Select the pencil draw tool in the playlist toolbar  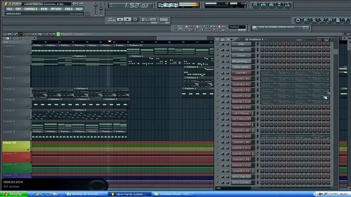coord(16,34)
